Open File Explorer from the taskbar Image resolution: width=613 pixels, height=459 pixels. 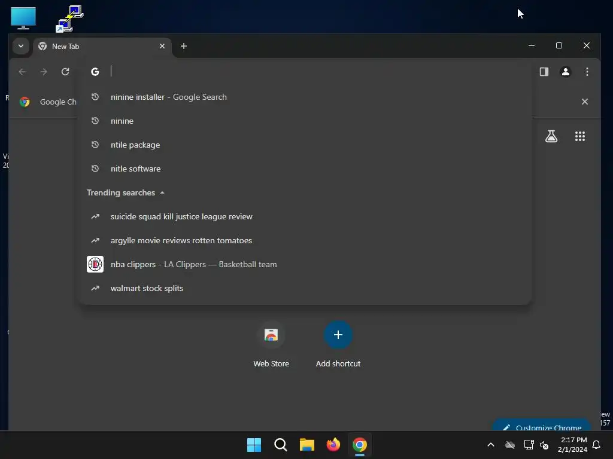point(307,445)
